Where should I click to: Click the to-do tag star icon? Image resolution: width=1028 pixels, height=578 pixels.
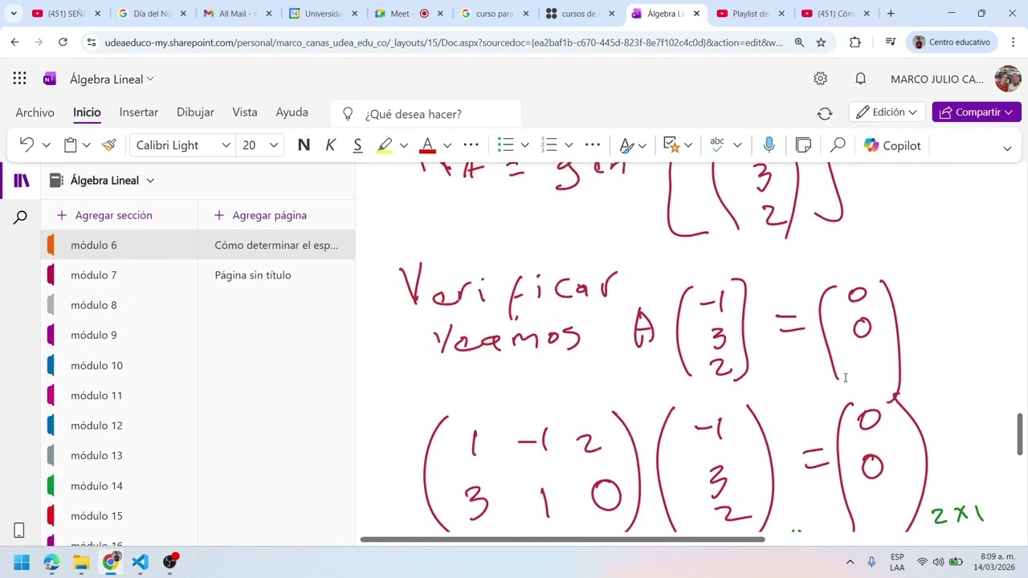(x=672, y=145)
